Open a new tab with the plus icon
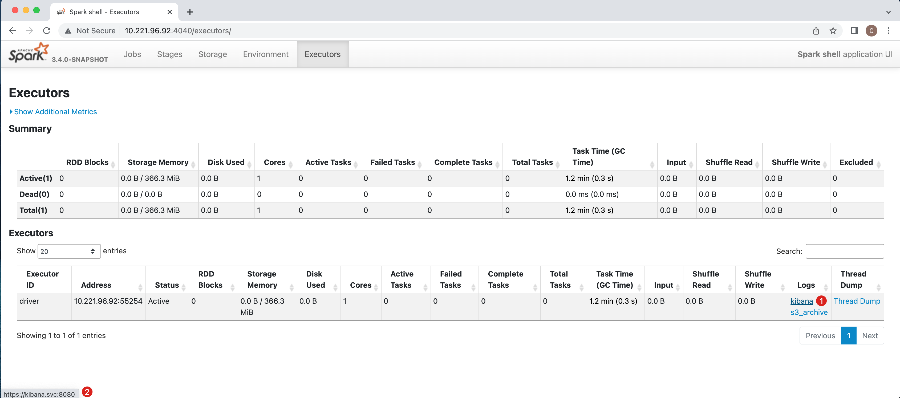 click(x=190, y=12)
